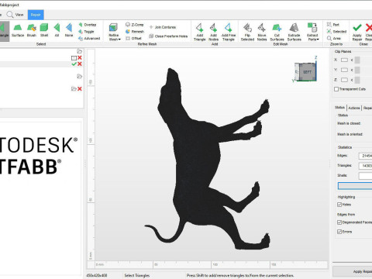Viewport: 372px width, 279px height.
Task: Open the Refine Mesh dropdown
Action: click(x=114, y=32)
